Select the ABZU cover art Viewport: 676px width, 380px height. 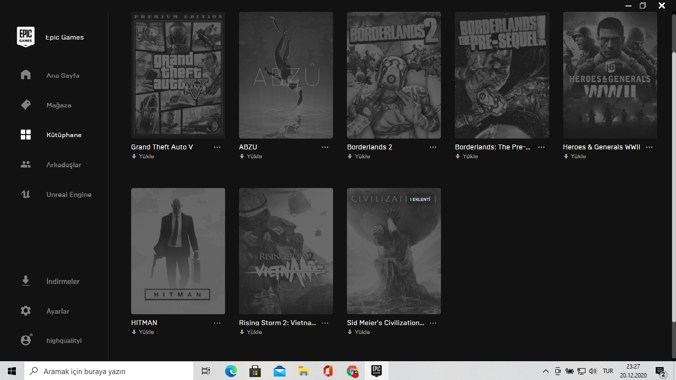point(286,75)
